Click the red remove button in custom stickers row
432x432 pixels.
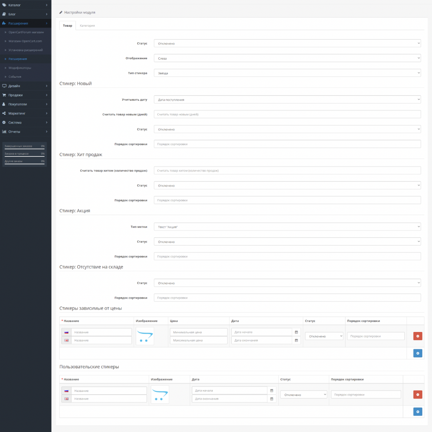tap(417, 394)
